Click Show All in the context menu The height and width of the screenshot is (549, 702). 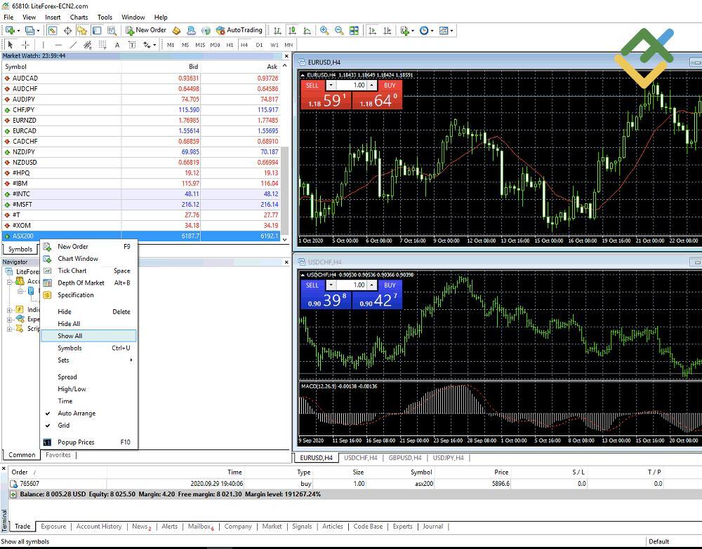pos(69,335)
